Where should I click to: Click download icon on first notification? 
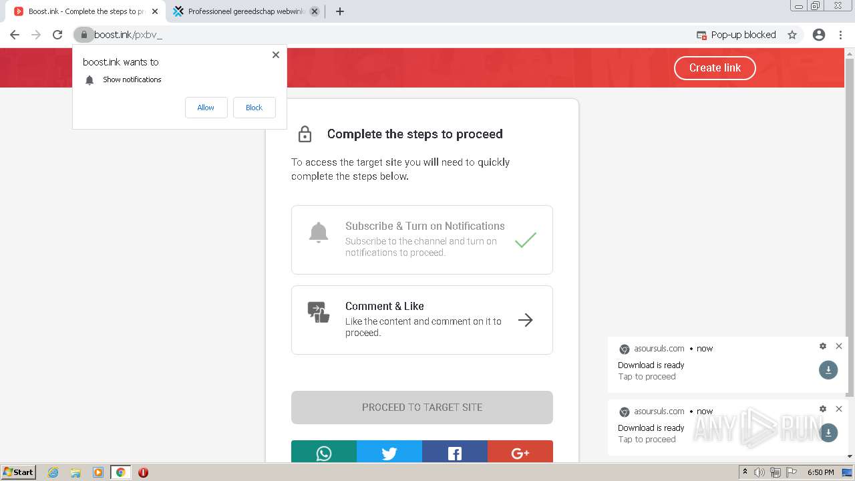point(828,370)
